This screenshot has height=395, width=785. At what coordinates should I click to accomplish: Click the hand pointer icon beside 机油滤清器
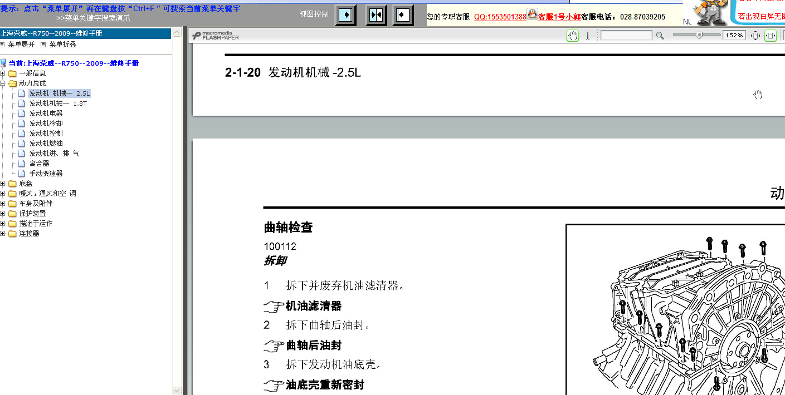pos(274,307)
